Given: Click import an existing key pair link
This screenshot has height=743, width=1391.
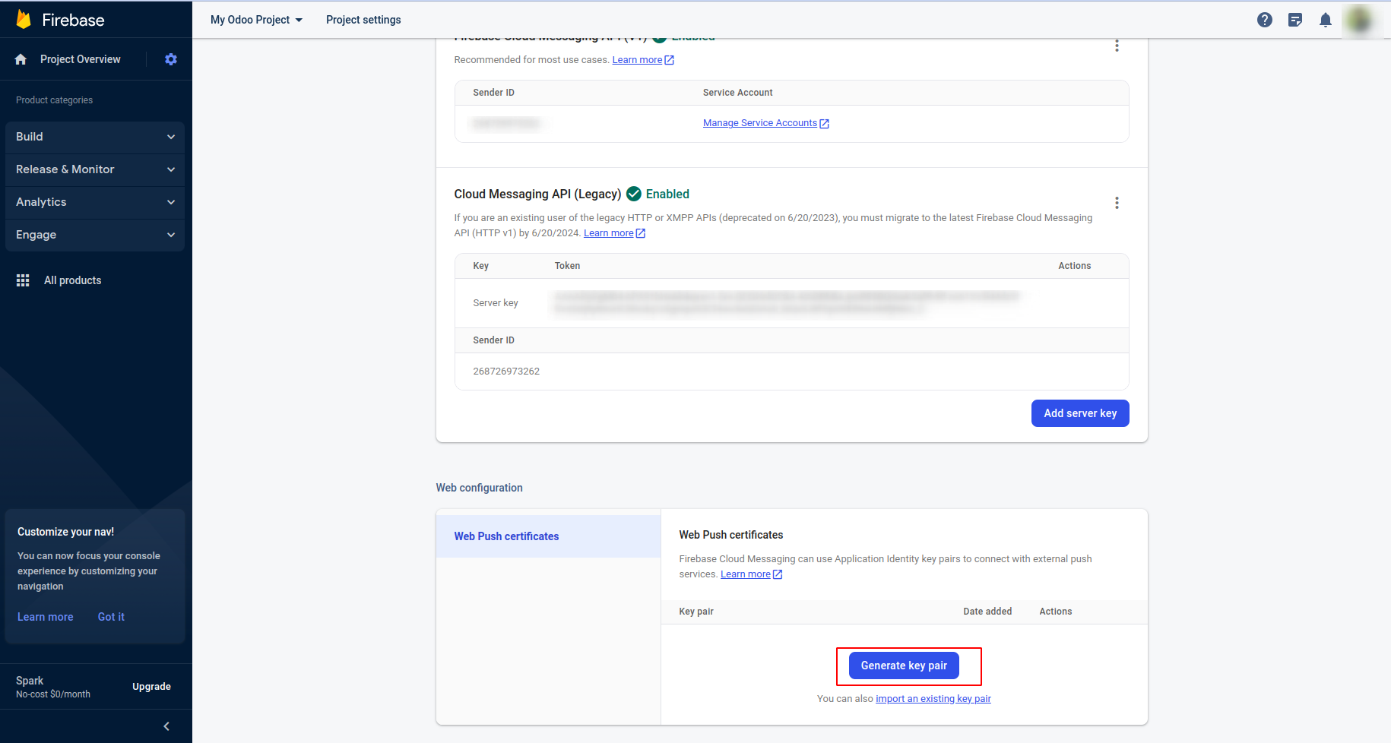Looking at the screenshot, I should coord(933,699).
